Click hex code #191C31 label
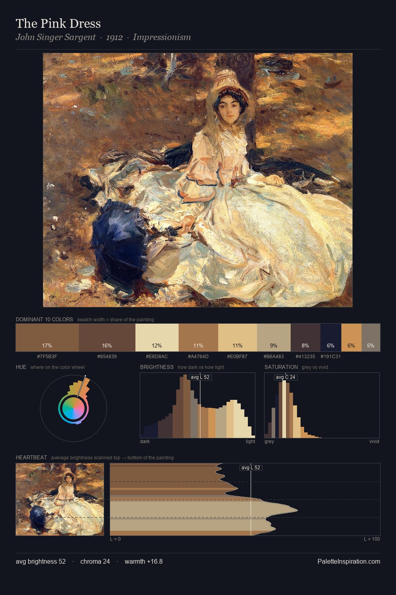The image size is (396, 595). [x=331, y=356]
